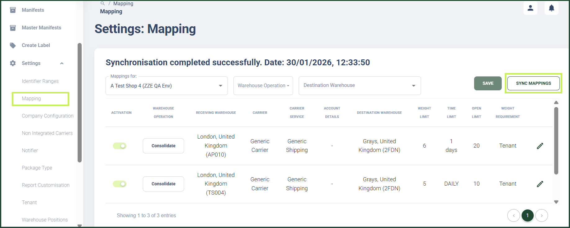Click the Create Label tag icon
This screenshot has height=228, width=570.
click(x=13, y=45)
